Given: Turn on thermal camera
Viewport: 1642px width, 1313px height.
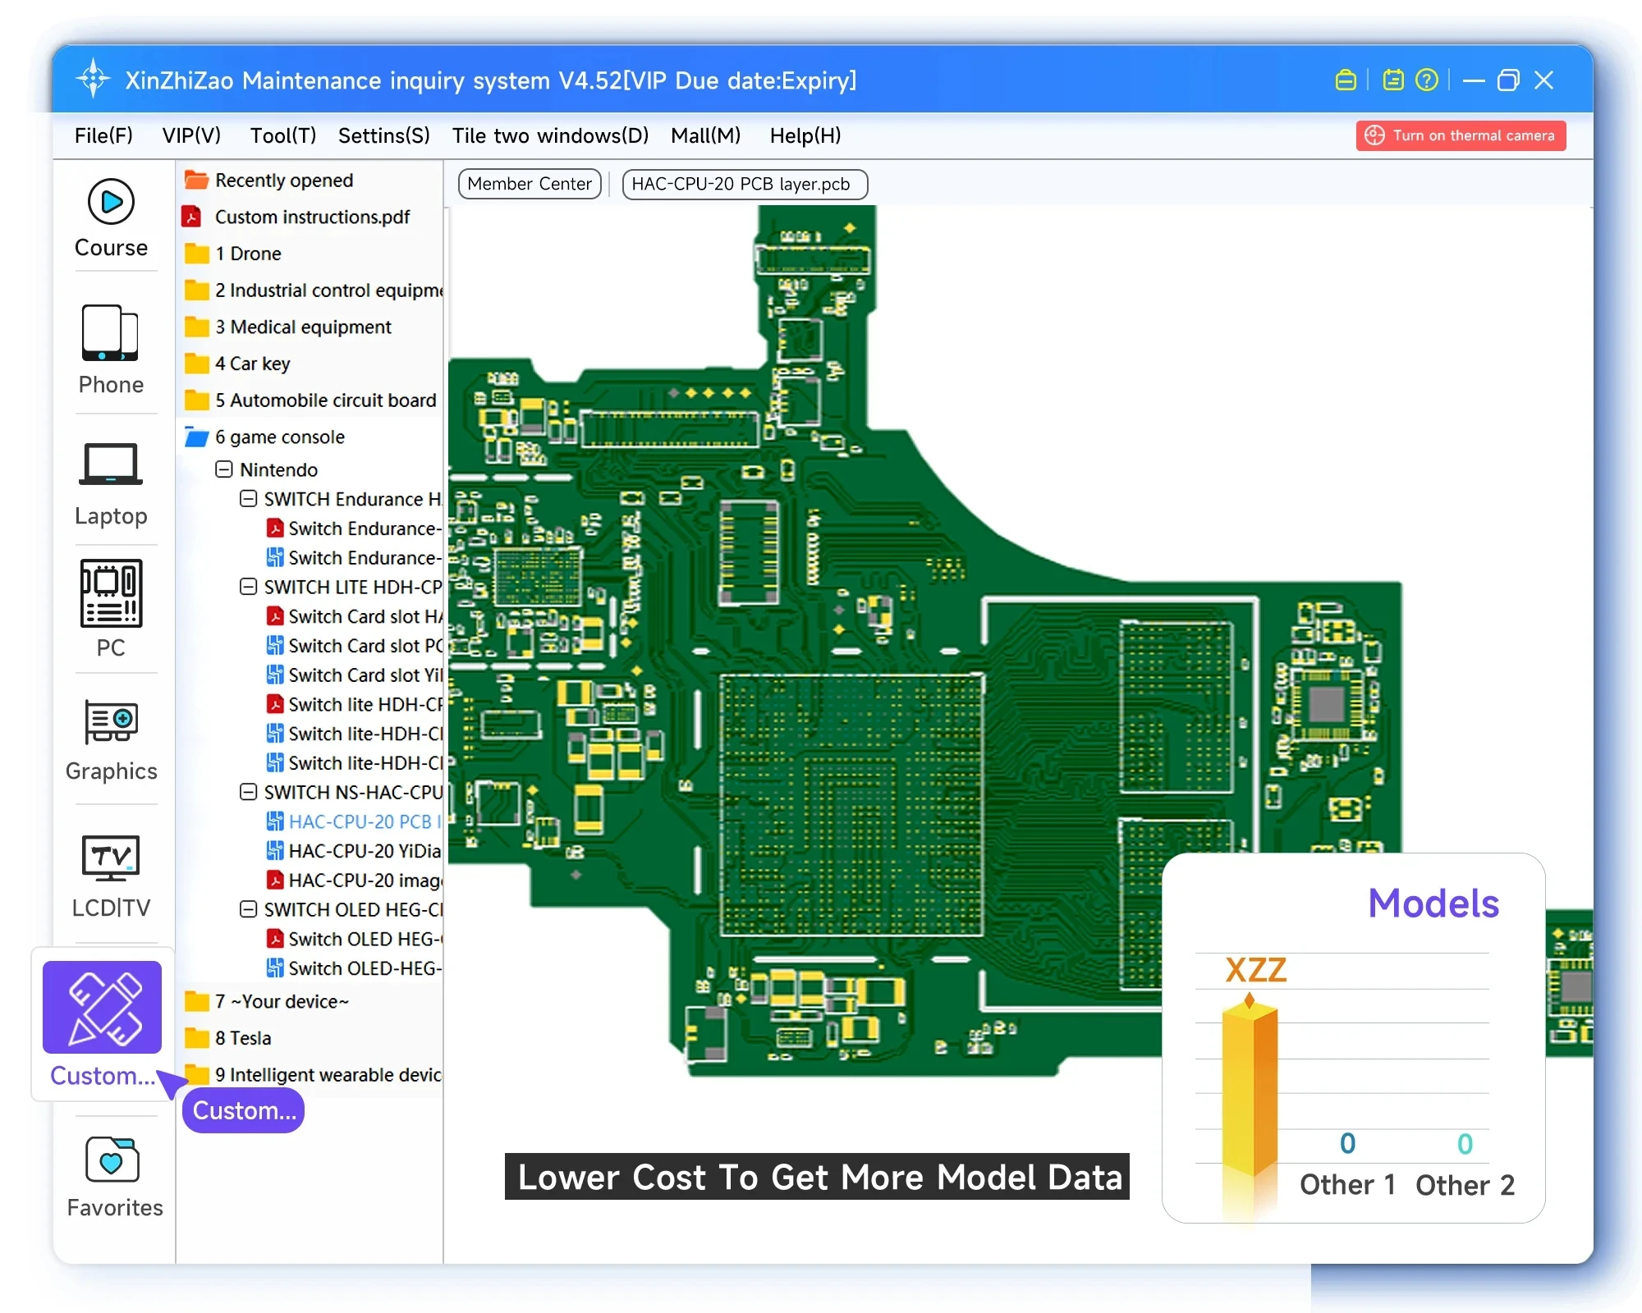Looking at the screenshot, I should [1461, 136].
